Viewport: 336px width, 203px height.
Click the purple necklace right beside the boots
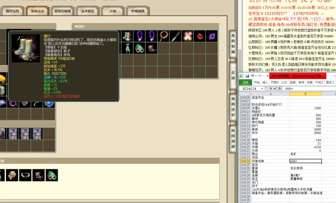(139, 36)
